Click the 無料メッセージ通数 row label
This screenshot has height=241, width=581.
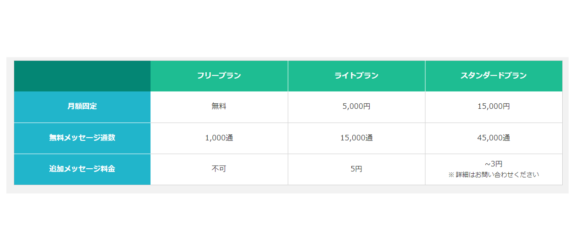coord(82,138)
